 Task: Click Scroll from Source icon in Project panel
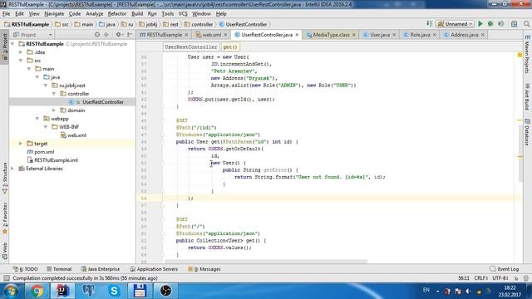[x=97, y=35]
